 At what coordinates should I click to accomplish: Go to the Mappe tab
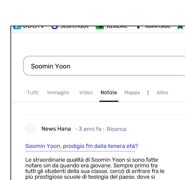(132, 93)
